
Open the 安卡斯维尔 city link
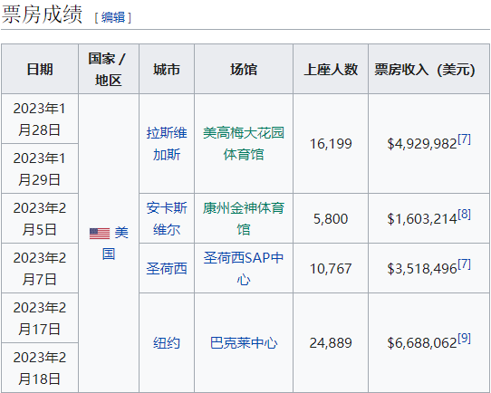[167, 219]
